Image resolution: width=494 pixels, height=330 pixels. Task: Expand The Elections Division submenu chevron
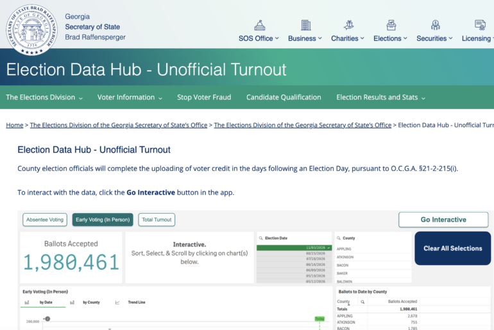81,98
